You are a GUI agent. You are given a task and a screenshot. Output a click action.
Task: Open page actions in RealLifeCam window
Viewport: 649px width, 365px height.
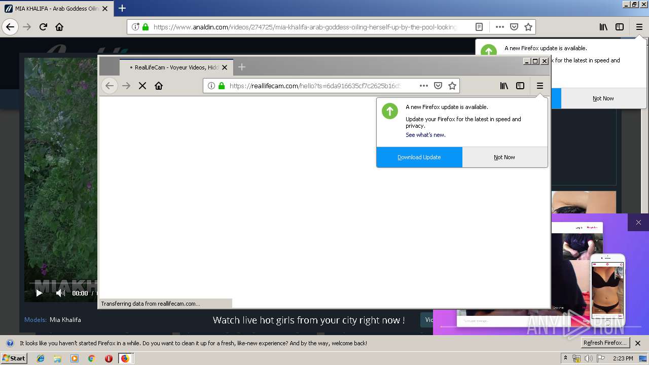(x=424, y=86)
